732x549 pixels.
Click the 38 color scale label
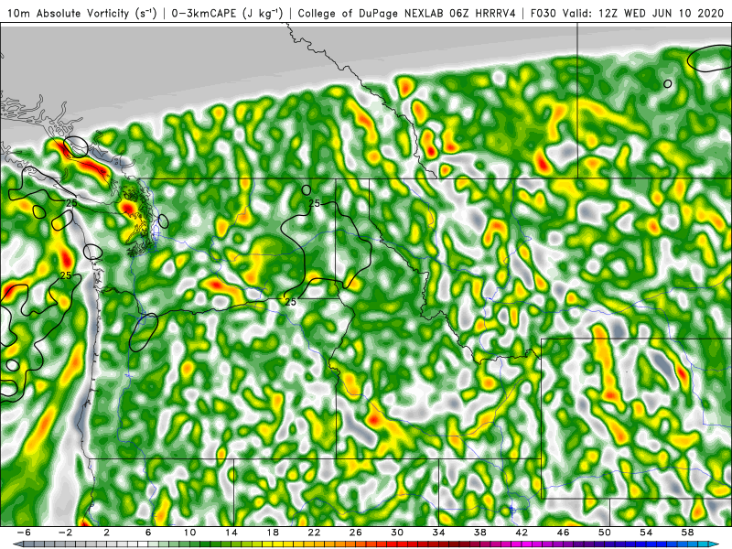[x=480, y=533]
